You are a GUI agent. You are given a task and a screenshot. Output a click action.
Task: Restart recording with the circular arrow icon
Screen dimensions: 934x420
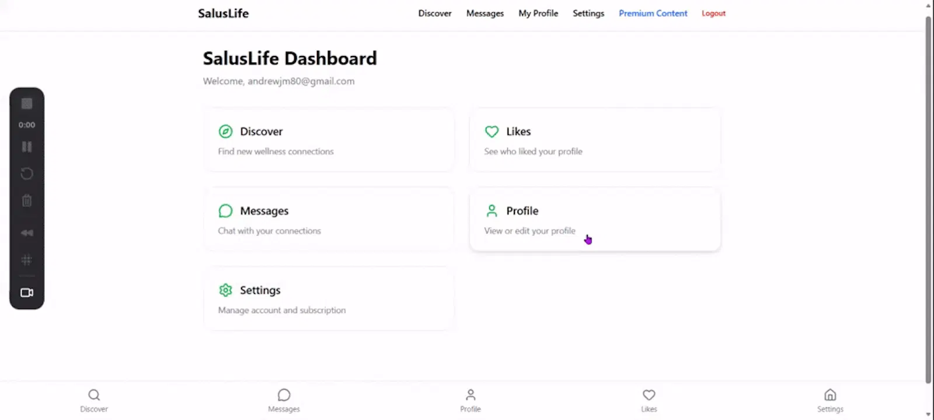click(x=27, y=173)
